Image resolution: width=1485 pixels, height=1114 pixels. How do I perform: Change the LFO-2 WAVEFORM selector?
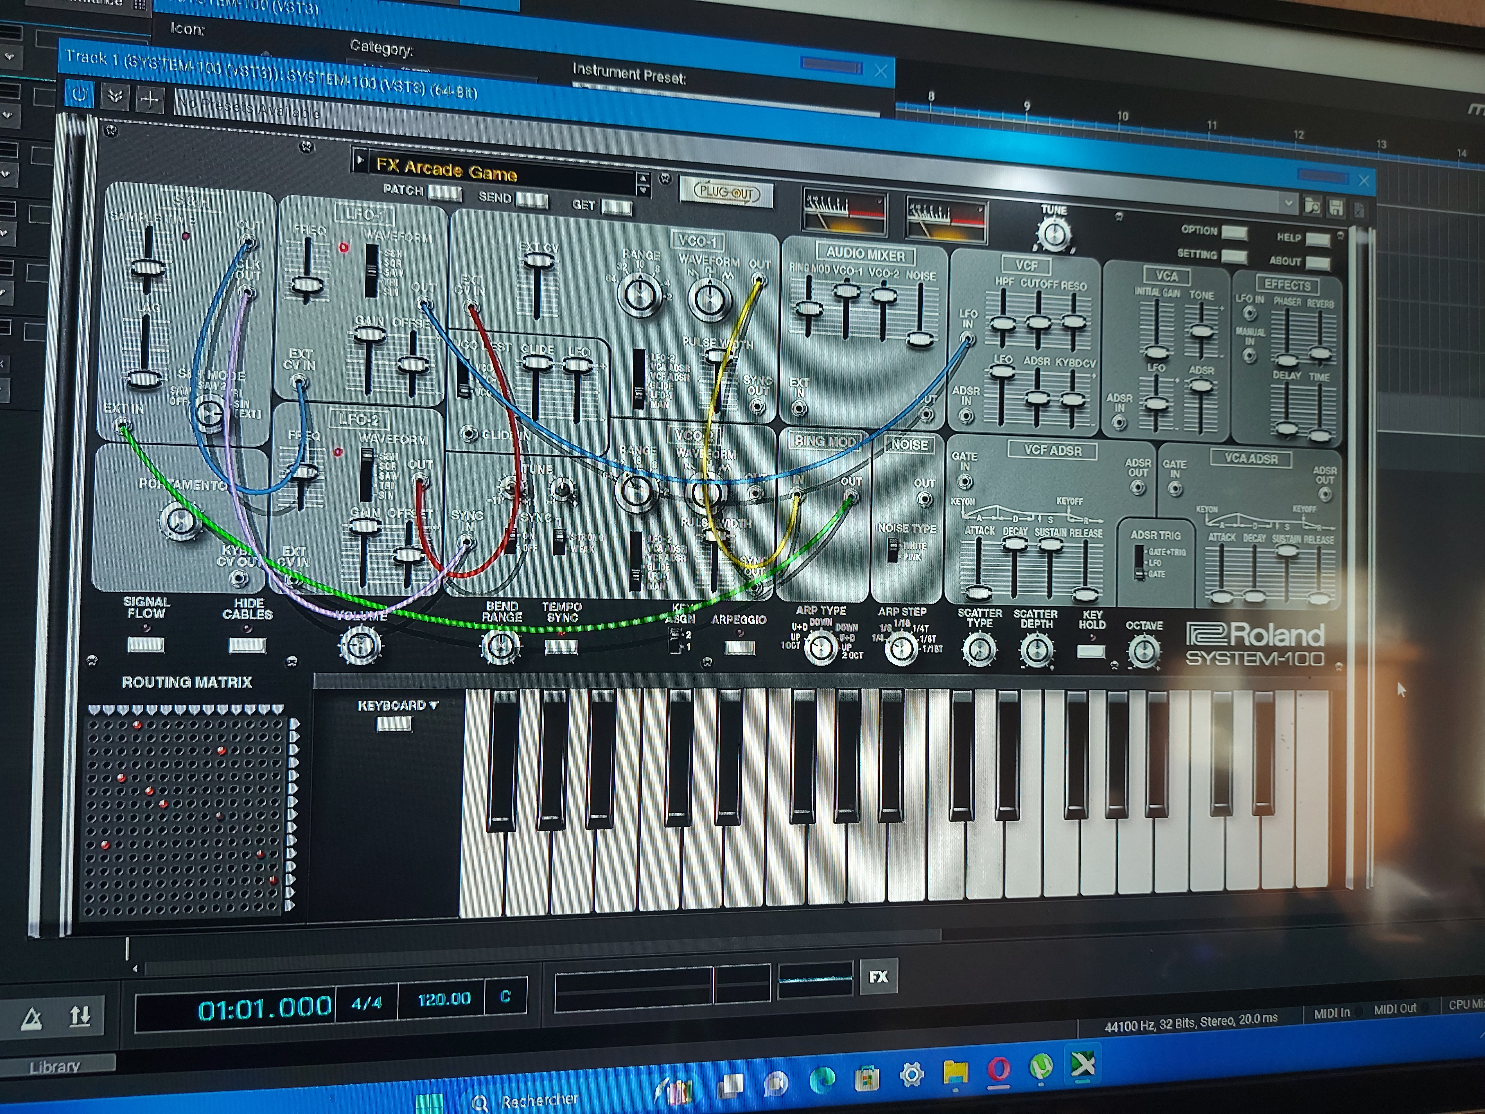click(366, 475)
